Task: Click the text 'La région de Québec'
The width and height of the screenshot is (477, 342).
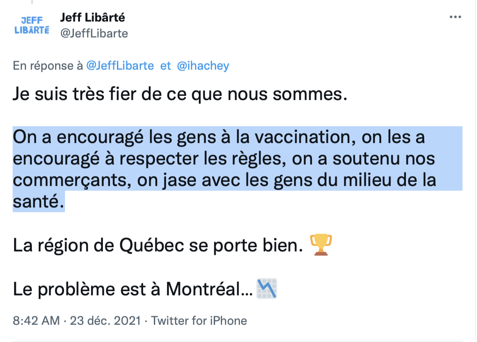Action: point(98,245)
